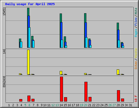This screenshot has width=139, height=108.
Task: Select the yellow visits bar for day 28
Action: click(118, 72)
